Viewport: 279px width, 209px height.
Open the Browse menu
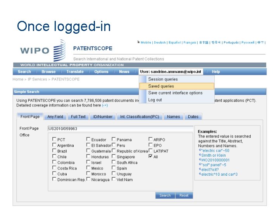pyautogui.click(x=48, y=72)
